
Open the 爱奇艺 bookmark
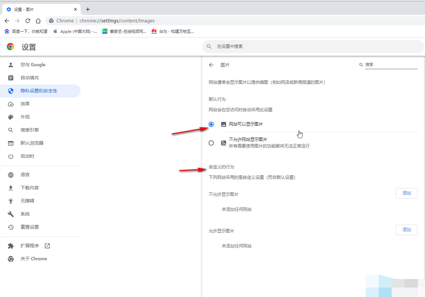(x=124, y=31)
